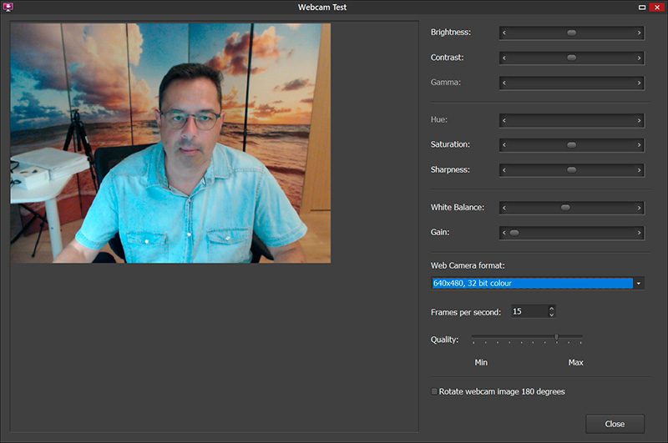The image size is (668, 443).
Task: Maximize the Webcam Test window
Action: coord(642,7)
